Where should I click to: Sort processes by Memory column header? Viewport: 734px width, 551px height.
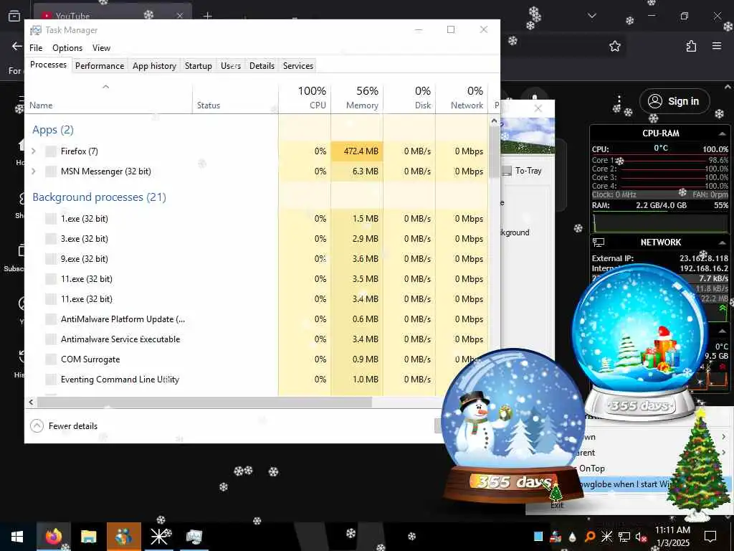pyautogui.click(x=357, y=98)
